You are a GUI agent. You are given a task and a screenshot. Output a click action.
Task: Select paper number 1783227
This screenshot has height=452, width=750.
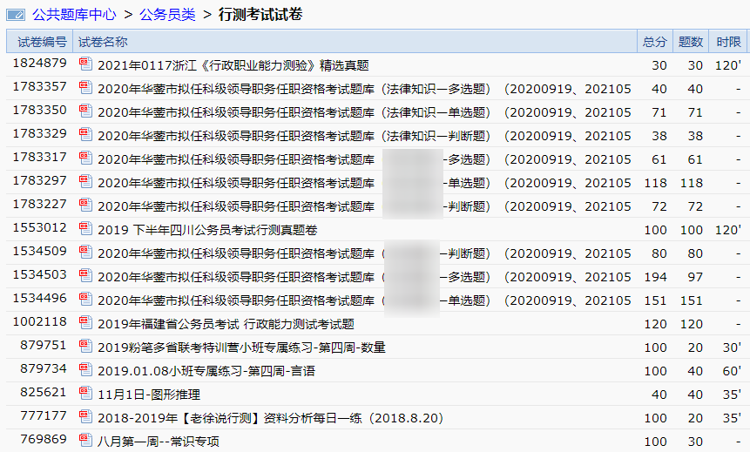tap(40, 204)
